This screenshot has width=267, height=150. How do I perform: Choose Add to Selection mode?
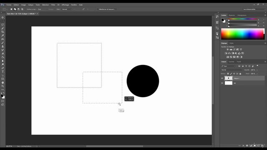point(15,9)
